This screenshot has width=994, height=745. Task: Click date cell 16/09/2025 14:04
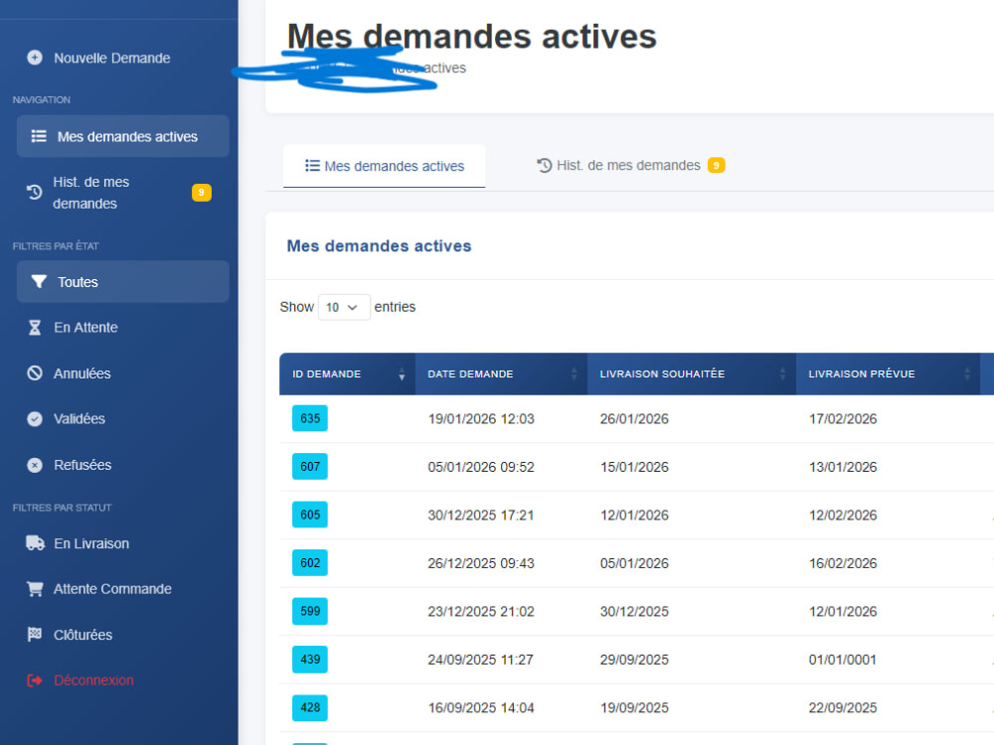pyautogui.click(x=481, y=707)
